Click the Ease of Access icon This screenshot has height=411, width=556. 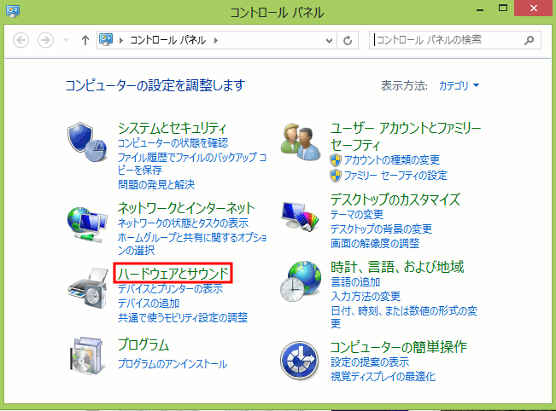(300, 360)
